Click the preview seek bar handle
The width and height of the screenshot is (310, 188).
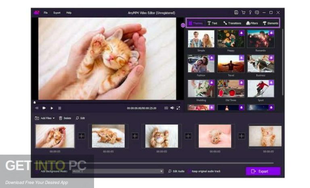35,102
